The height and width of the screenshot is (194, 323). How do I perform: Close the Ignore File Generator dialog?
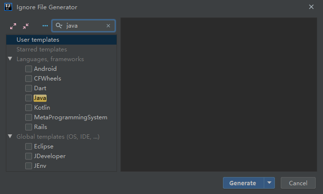pos(311,7)
